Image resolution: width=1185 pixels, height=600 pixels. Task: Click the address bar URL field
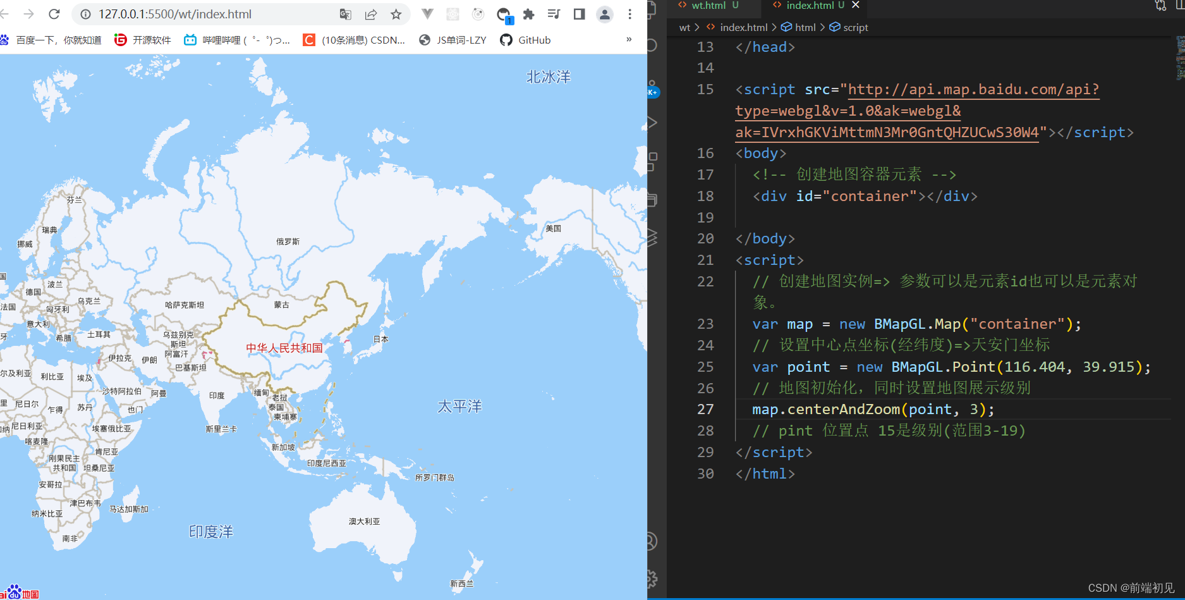(x=209, y=14)
